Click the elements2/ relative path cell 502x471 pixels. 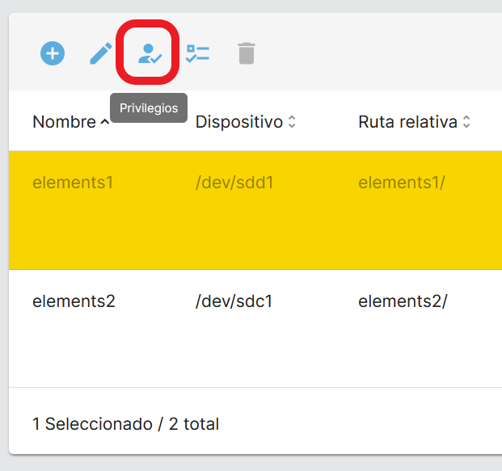click(403, 301)
